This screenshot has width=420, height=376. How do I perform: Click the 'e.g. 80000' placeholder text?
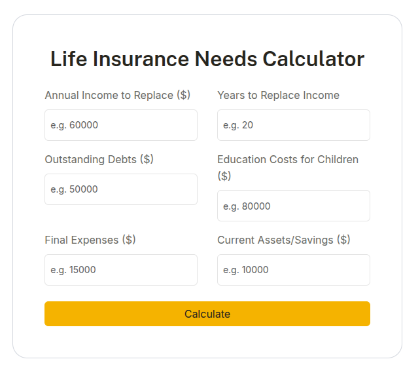point(247,206)
